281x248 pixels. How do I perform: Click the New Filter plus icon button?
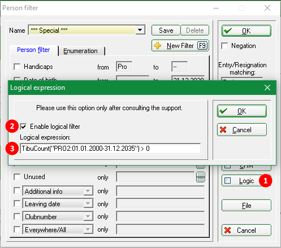[x=180, y=46]
